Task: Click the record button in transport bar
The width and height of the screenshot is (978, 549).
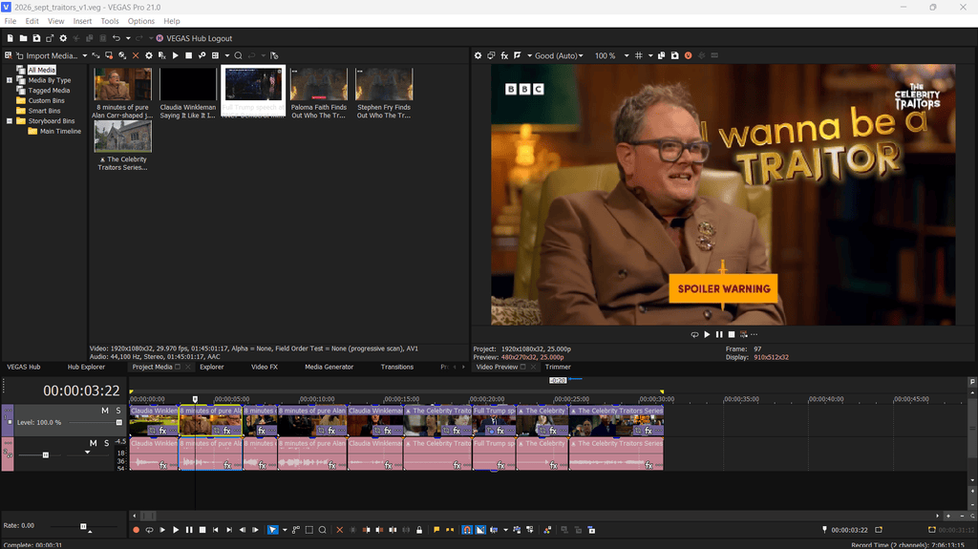Action: click(x=136, y=530)
